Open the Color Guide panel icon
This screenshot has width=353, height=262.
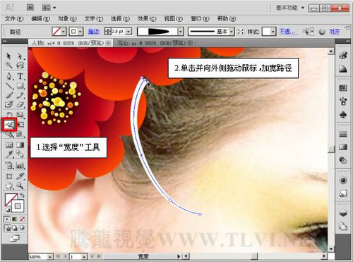point(343,69)
